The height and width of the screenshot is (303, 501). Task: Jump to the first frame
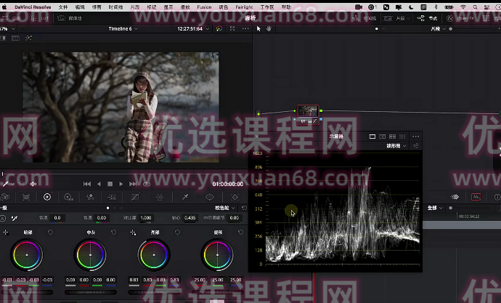(x=86, y=184)
